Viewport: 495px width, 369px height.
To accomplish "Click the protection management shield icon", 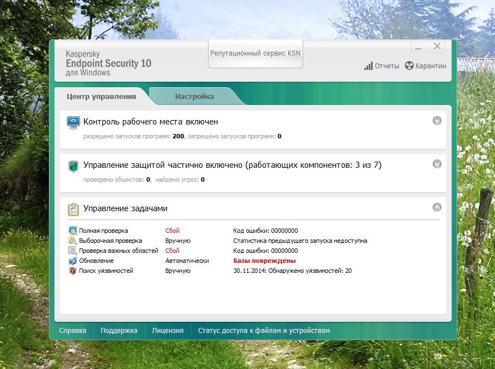I will (73, 166).
